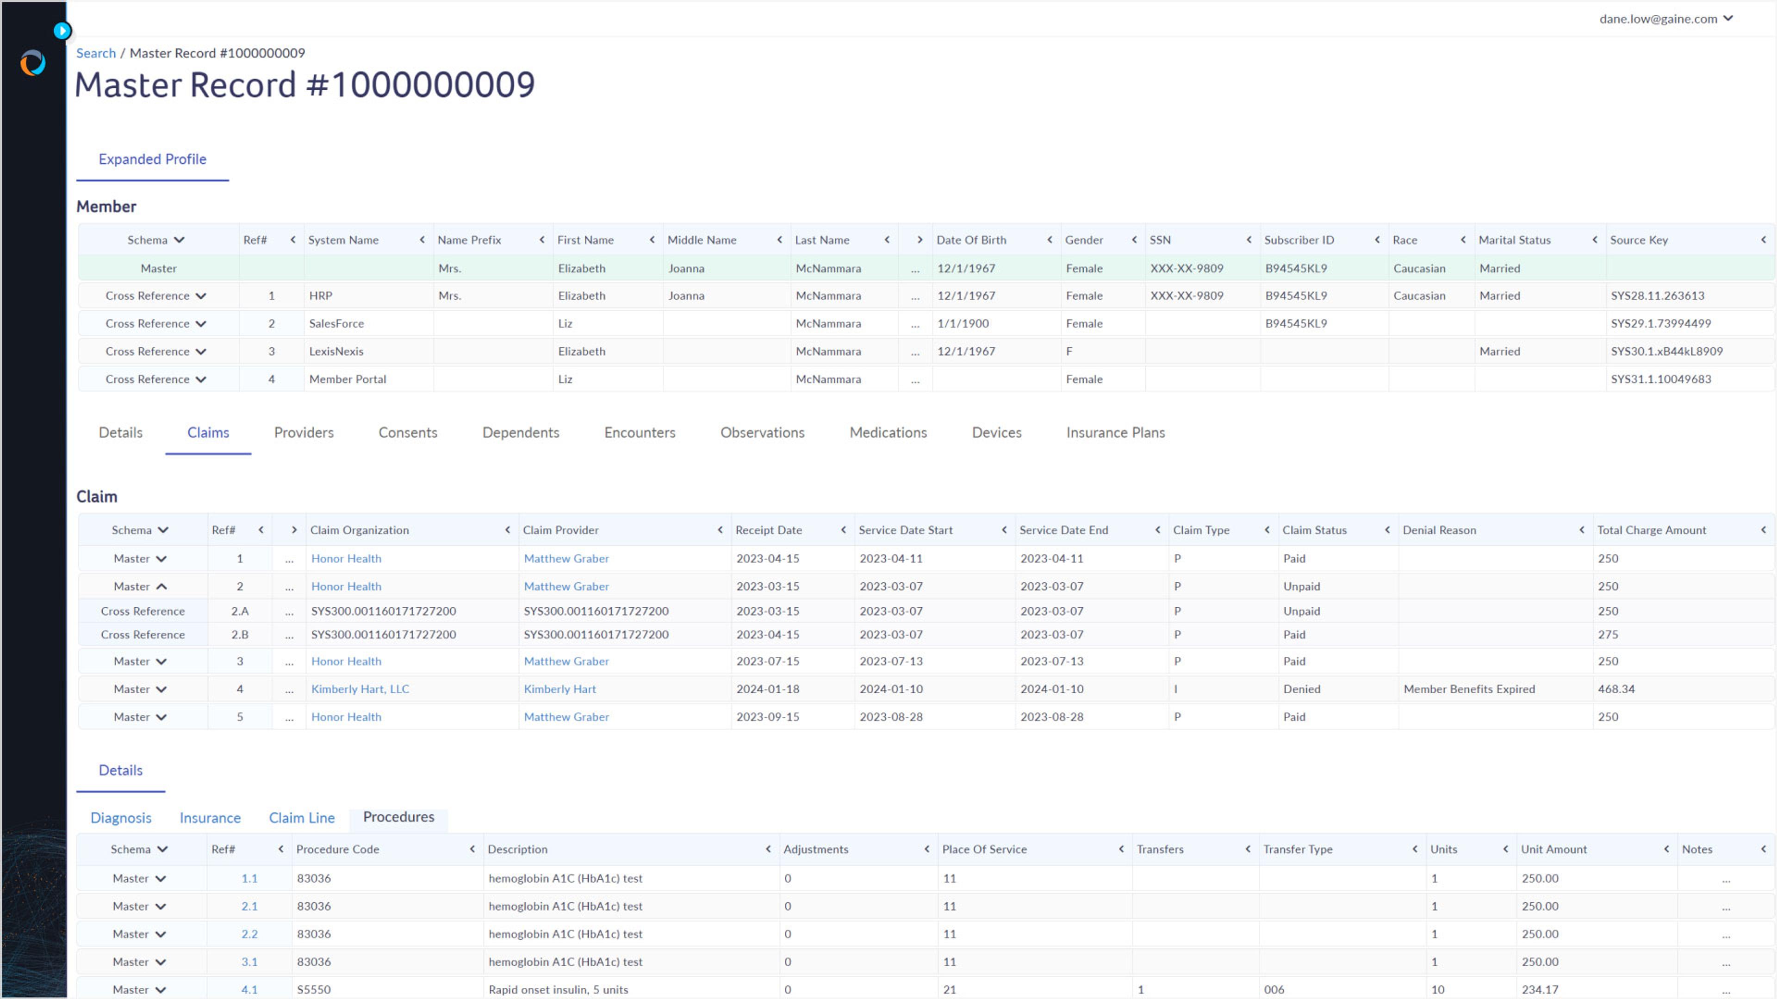Go to Search via the breadcrumb link
The height and width of the screenshot is (999, 1777).
(96, 53)
